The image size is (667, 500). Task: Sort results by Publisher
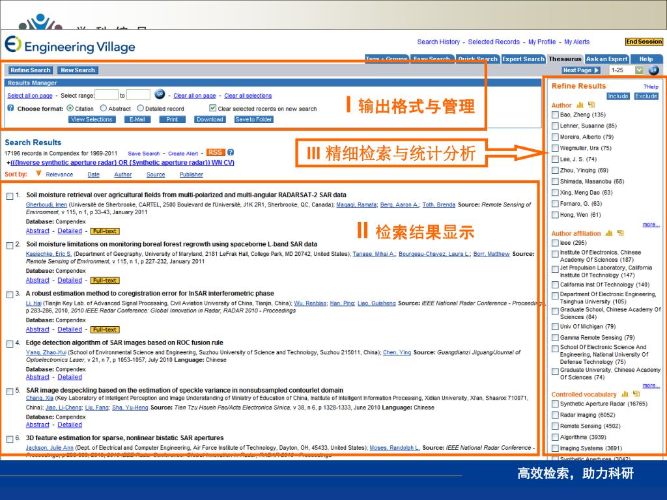pyautogui.click(x=192, y=174)
